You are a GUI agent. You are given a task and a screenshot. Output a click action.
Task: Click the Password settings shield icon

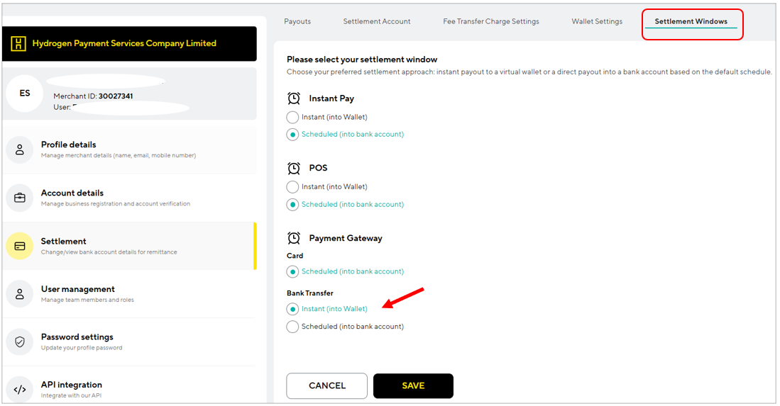point(20,342)
